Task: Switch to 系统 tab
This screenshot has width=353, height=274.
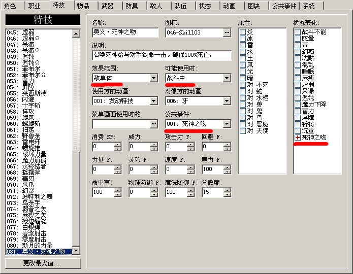Action: click(x=311, y=6)
